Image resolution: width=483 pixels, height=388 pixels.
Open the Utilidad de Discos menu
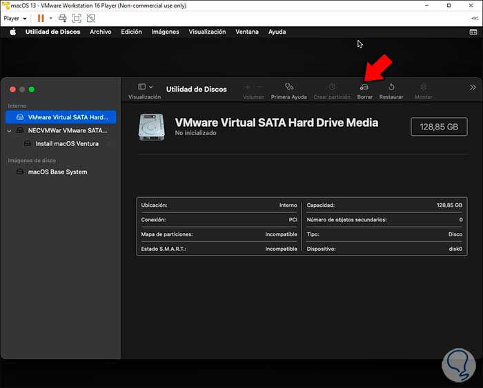(x=52, y=32)
